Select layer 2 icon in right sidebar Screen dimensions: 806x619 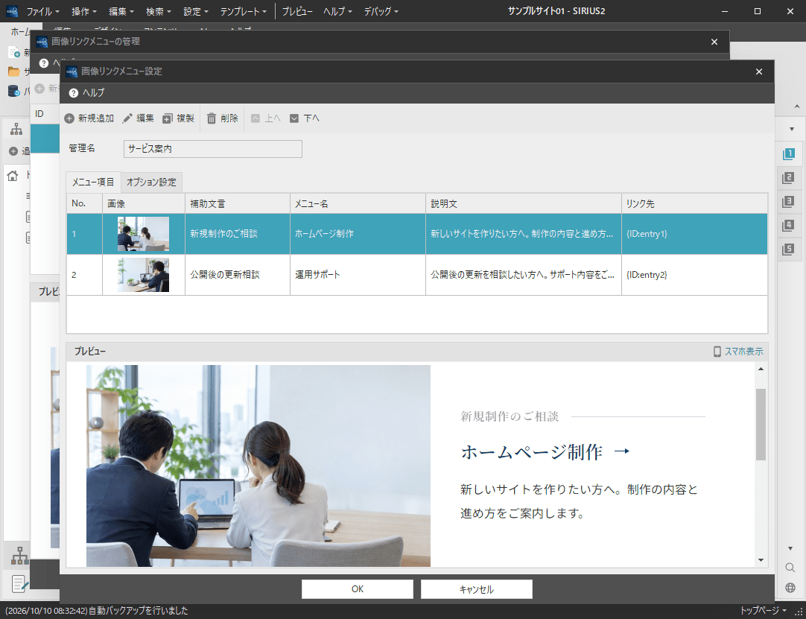tap(788, 178)
